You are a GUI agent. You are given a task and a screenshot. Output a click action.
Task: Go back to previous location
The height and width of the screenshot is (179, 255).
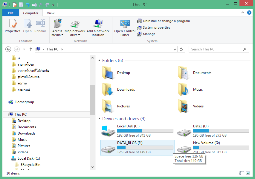(x=8, y=49)
